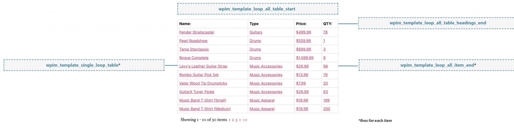This screenshot has width=514, height=128.
Task: Click Rombo Guitar Pick Set
Action: [x=199, y=75]
